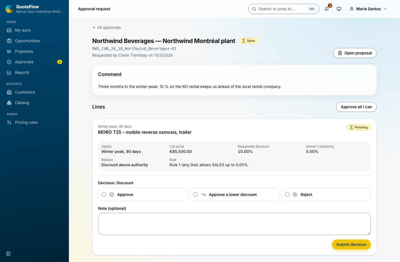Open My work in sidebar
Image resolution: width=400 pixels, height=262 pixels.
tap(34, 30)
